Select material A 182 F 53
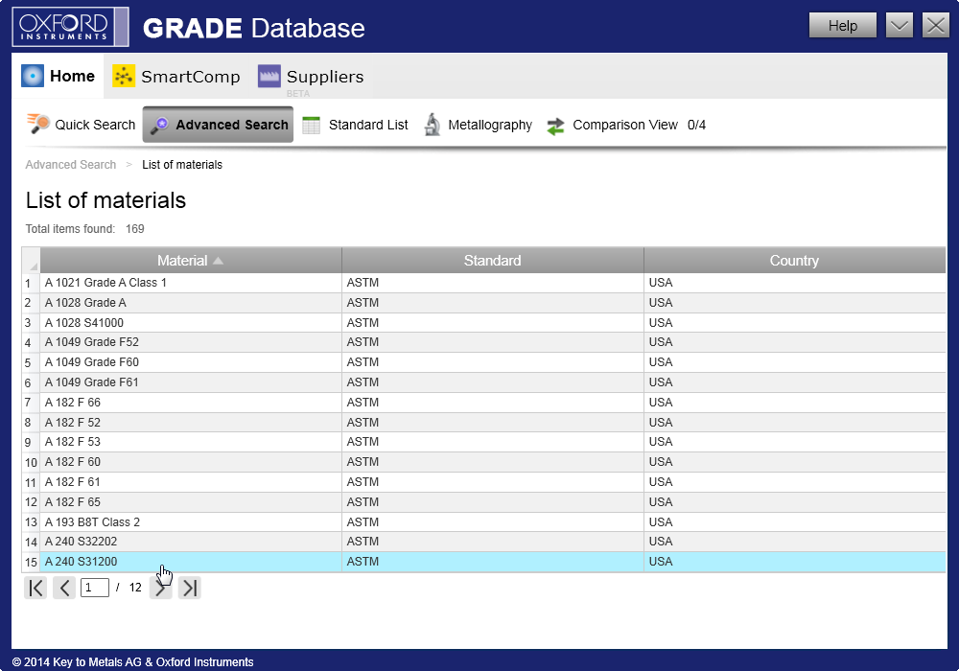This screenshot has width=959, height=671. 483,442
